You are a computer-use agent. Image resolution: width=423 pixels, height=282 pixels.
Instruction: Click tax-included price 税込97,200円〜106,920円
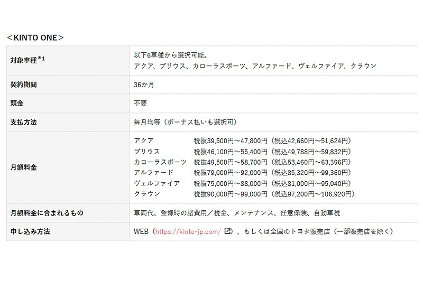point(312,194)
